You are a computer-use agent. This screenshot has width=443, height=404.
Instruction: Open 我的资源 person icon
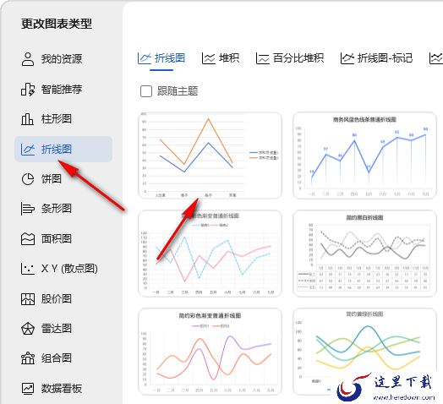point(28,59)
